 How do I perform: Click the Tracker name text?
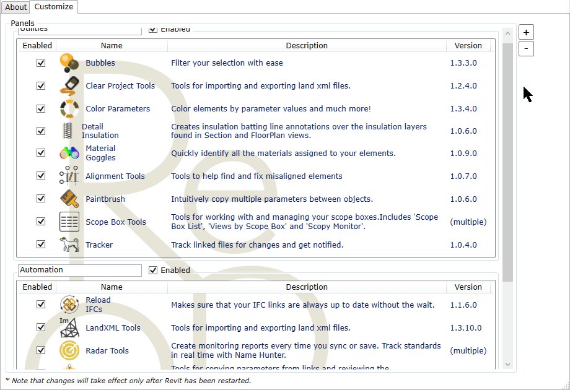tap(99, 245)
